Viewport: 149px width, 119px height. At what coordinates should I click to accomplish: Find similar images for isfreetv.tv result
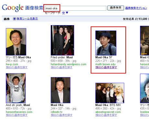pos(62,115)
